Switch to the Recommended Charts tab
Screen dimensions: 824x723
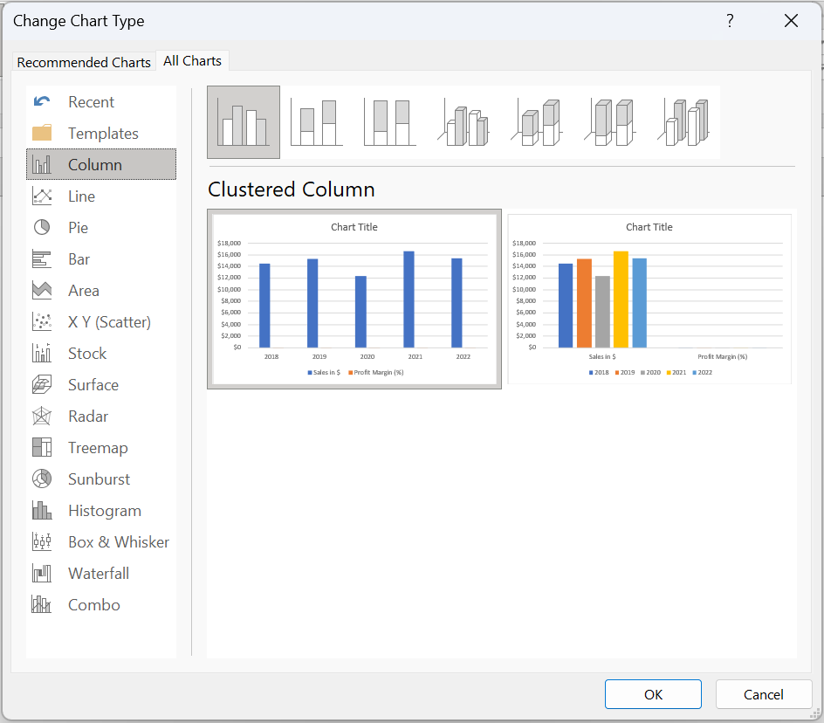click(84, 61)
